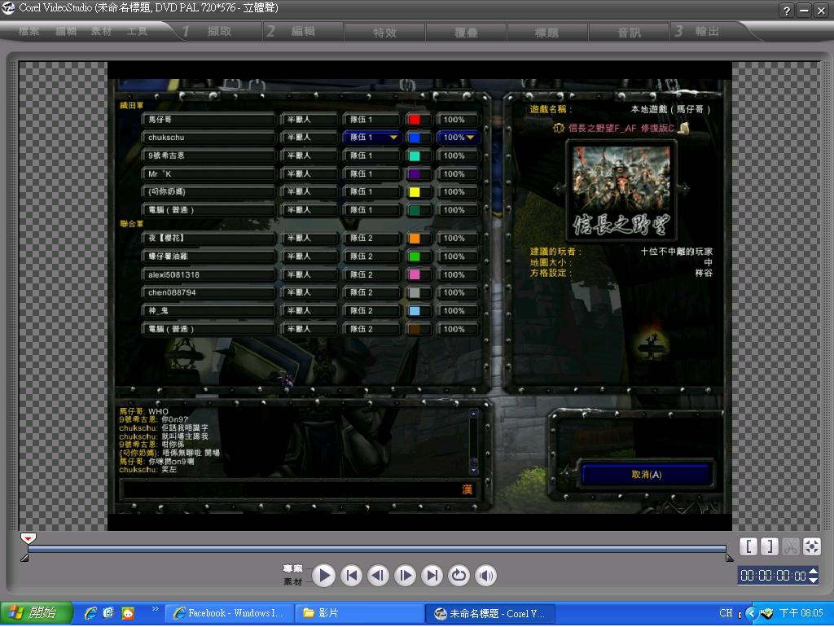This screenshot has height=627, width=834.
Task: Increase timecode with the up arrow
Action: (814, 572)
